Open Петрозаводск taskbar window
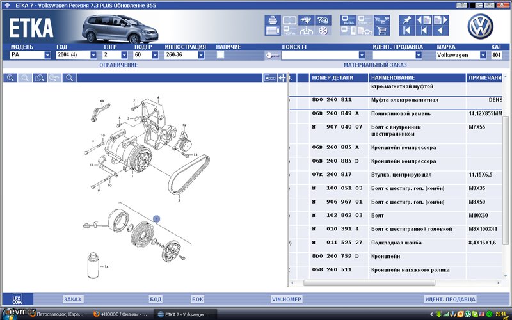512x320 pixels. pyautogui.click(x=59, y=314)
